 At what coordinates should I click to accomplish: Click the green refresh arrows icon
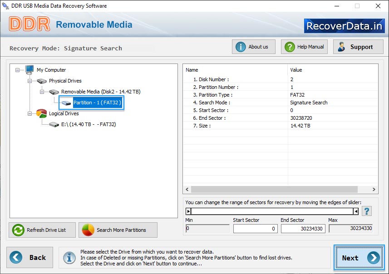pyautogui.click(x=18, y=230)
